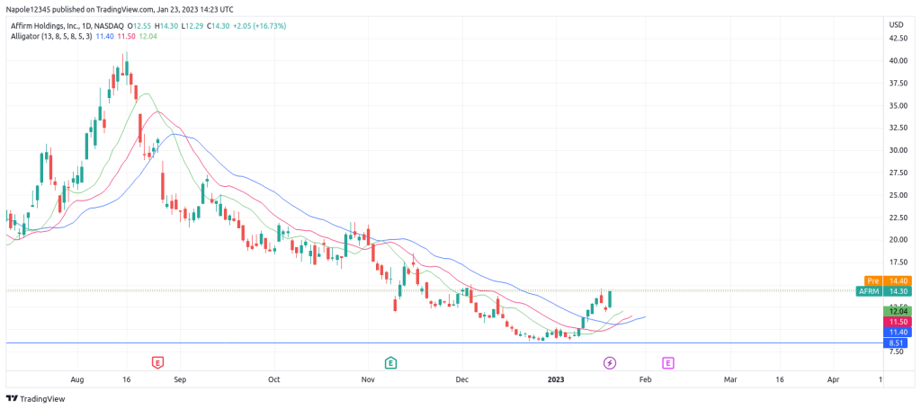The height and width of the screenshot is (409, 921).
Task: Click the pink upcoming earnings E marker
Action: coord(668,362)
